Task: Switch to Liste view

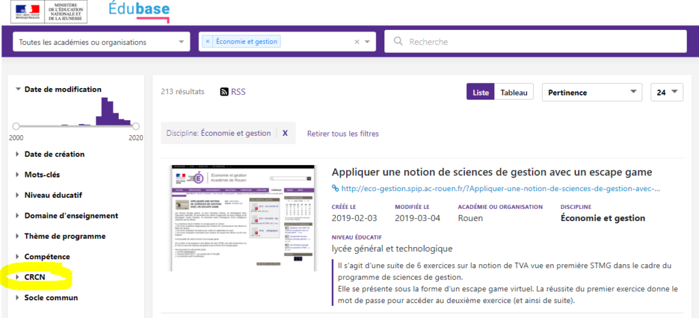Action: [x=481, y=93]
